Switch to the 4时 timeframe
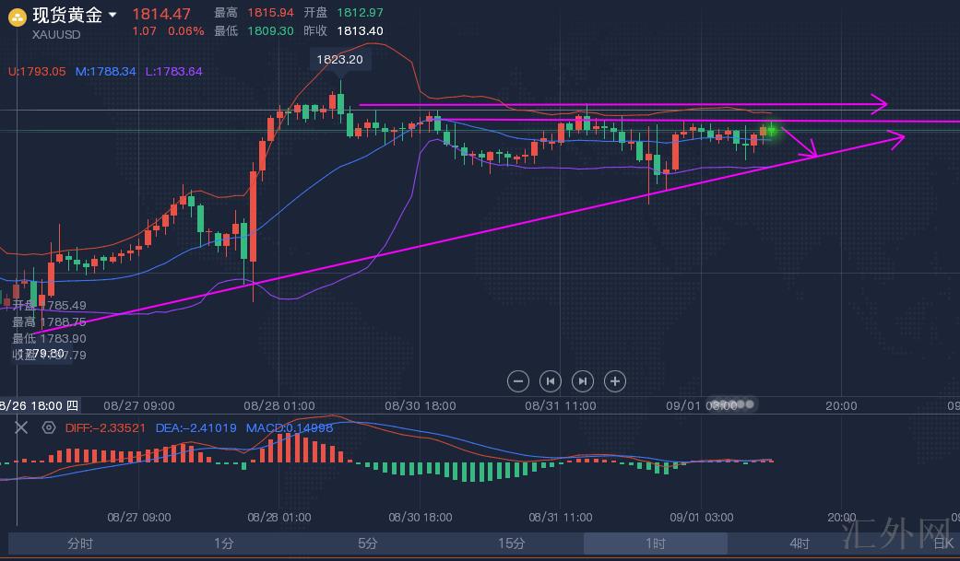Screen dimensions: 960x561 799,543
